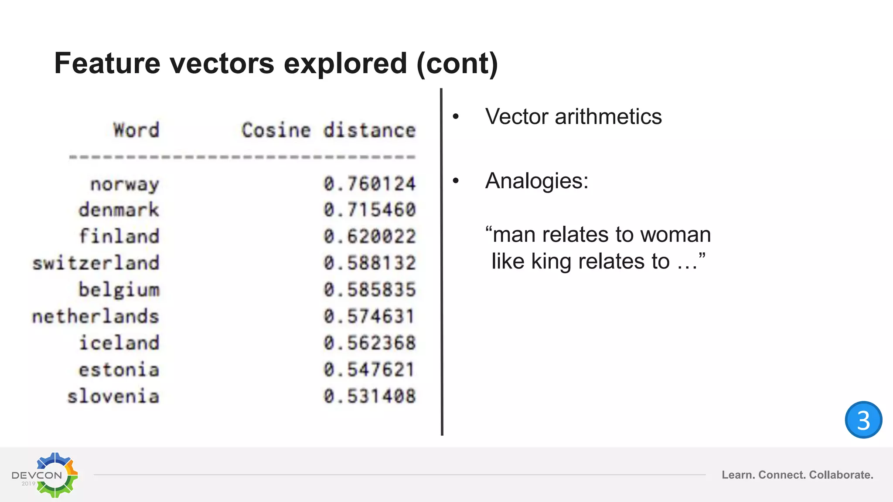Screen dimensions: 893x502
Task: Click the 'Cosine distance' column header
Action: tap(329, 130)
